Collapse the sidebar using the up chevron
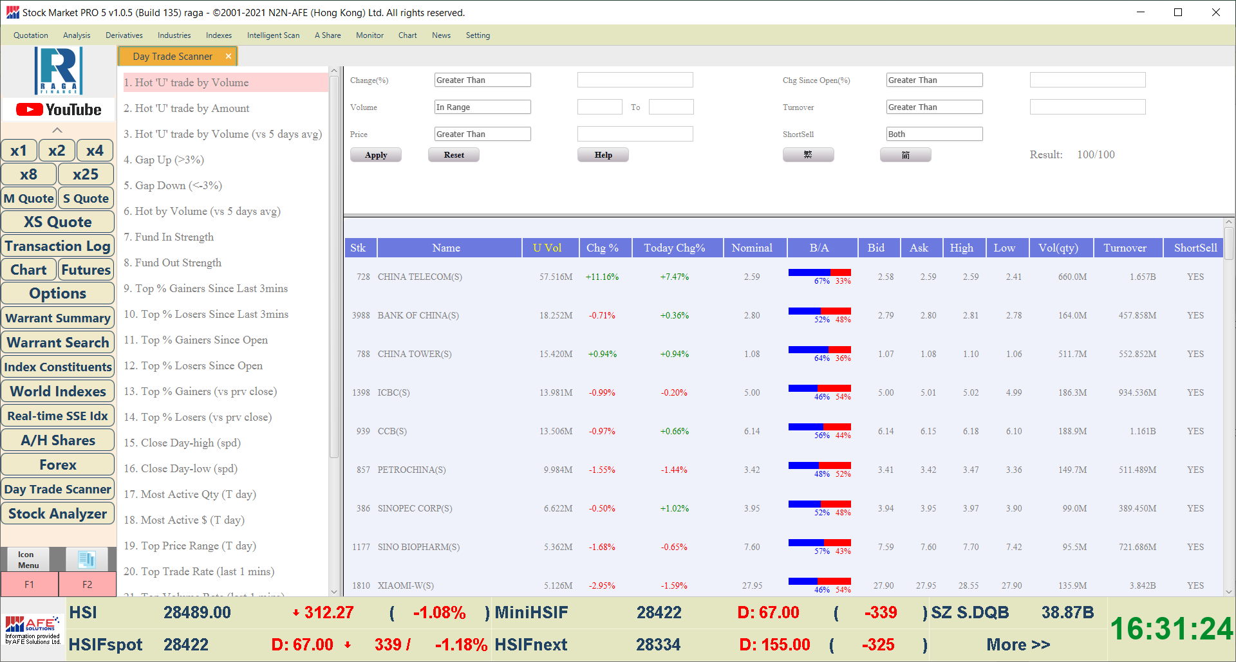1236x662 pixels. click(x=57, y=130)
